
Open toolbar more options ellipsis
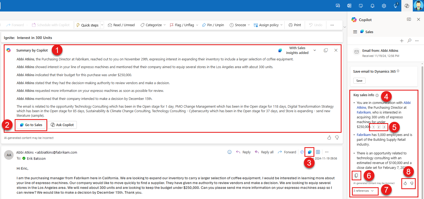click(x=332, y=25)
